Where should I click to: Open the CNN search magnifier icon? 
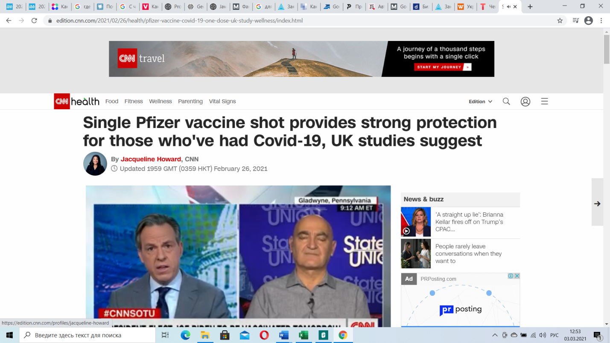pyautogui.click(x=506, y=102)
